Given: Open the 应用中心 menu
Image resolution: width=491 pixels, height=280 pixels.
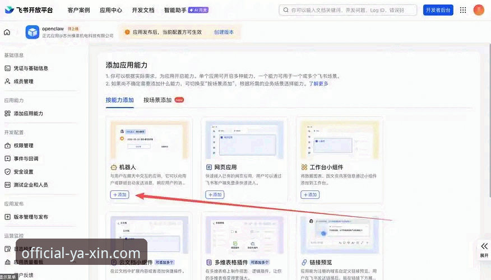Looking at the screenshot, I should 111,10.
